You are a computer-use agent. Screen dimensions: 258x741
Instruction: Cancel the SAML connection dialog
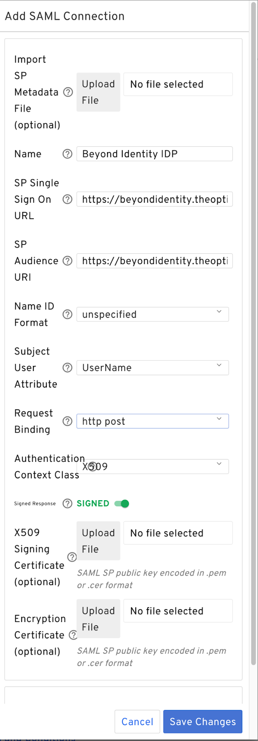point(137,722)
